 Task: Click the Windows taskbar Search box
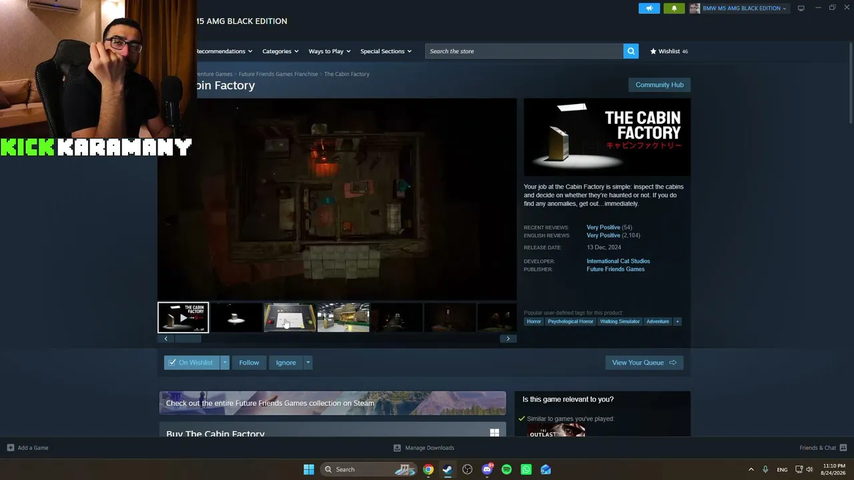(x=368, y=469)
